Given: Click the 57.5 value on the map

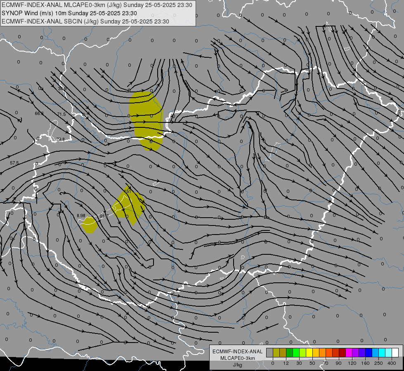Looking at the screenshot, I should pos(14,163).
